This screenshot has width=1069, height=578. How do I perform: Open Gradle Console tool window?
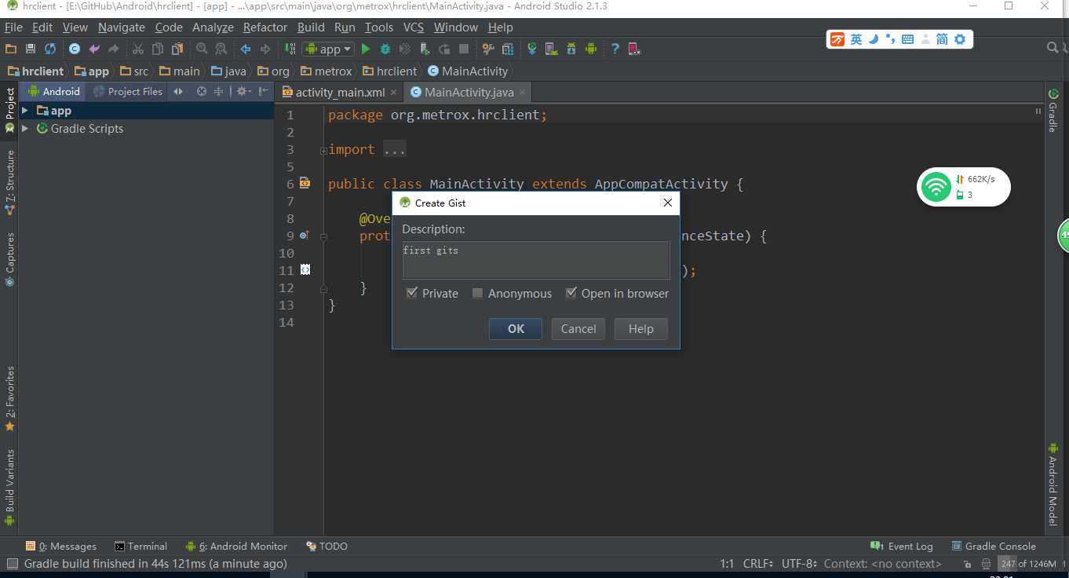click(x=994, y=546)
